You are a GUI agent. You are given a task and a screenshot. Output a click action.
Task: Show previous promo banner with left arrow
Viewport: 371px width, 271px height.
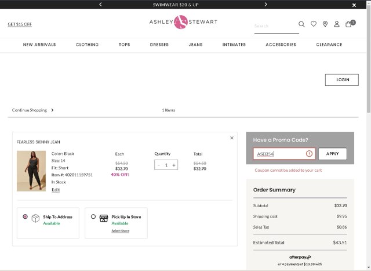point(100,4)
